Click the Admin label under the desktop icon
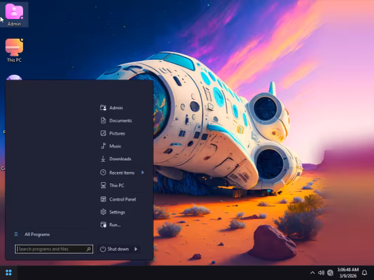 pos(14,24)
